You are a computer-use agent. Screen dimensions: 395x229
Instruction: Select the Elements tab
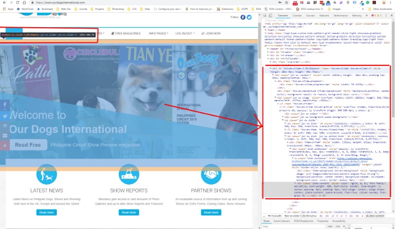[282, 16]
